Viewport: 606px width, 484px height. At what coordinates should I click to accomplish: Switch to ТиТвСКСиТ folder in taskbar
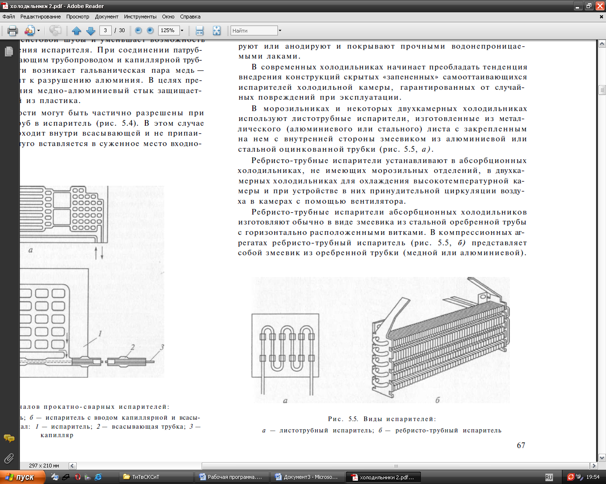[x=157, y=477]
